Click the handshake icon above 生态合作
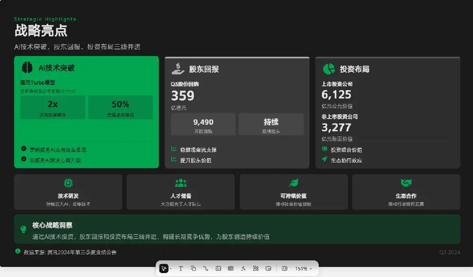The height and width of the screenshot is (277, 473). 406,183
